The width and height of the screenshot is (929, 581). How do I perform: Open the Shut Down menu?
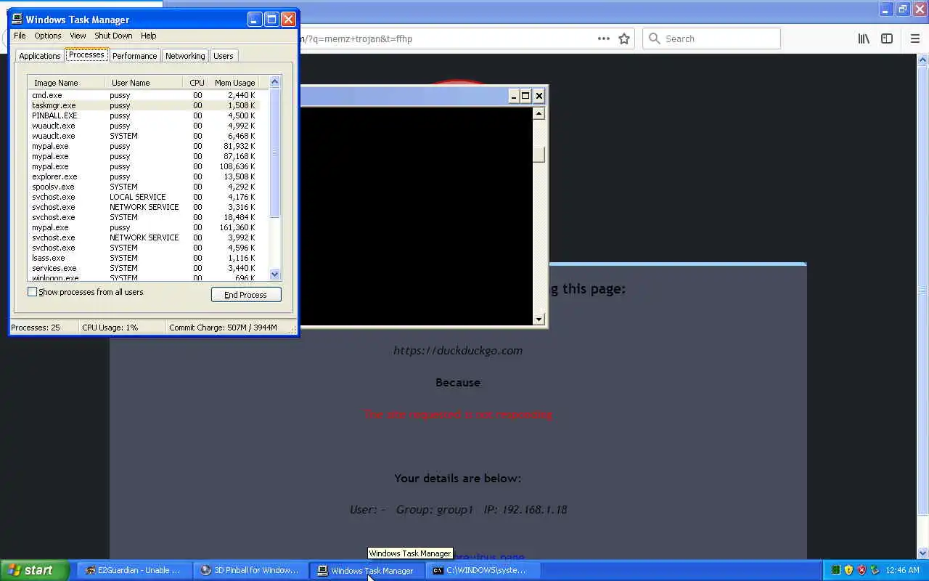113,36
